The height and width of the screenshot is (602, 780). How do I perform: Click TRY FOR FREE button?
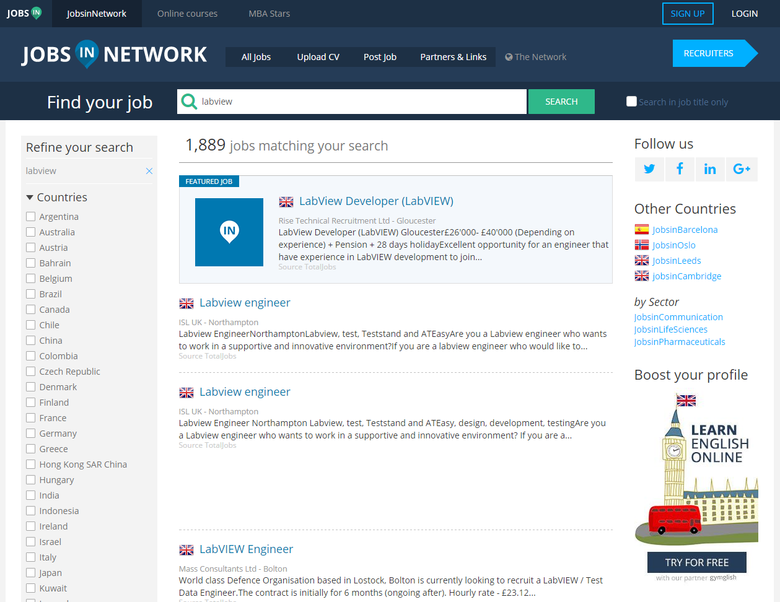click(x=696, y=562)
